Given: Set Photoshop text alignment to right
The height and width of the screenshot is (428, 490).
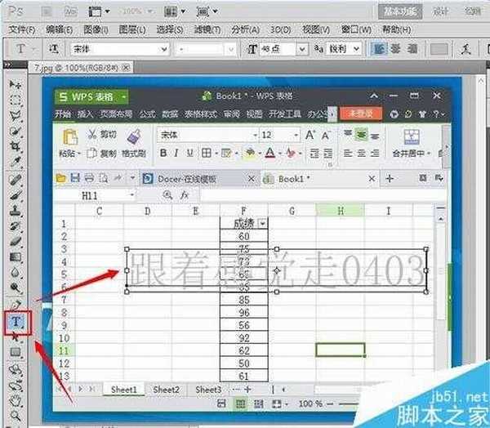Looking at the screenshot, I should click(412, 49).
